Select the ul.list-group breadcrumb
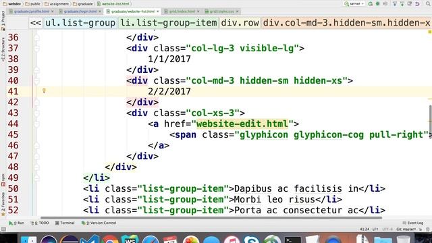The height and width of the screenshot is (243, 432). (x=80, y=23)
